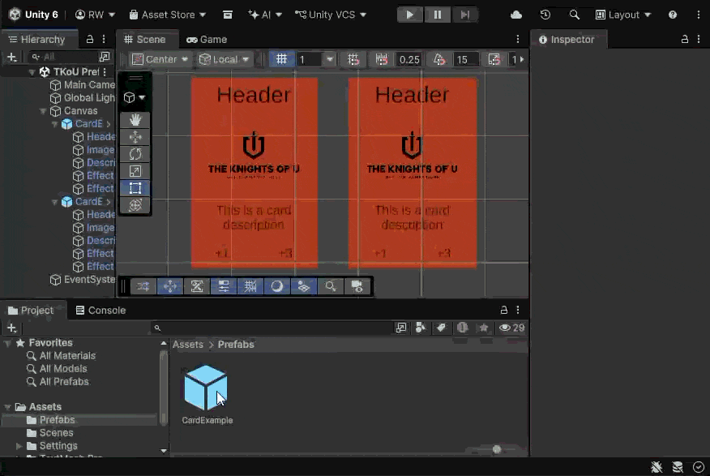Image resolution: width=710 pixels, height=476 pixels.
Task: Click the scale snap icon in Scene toolbar
Action: pyautogui.click(x=494, y=59)
